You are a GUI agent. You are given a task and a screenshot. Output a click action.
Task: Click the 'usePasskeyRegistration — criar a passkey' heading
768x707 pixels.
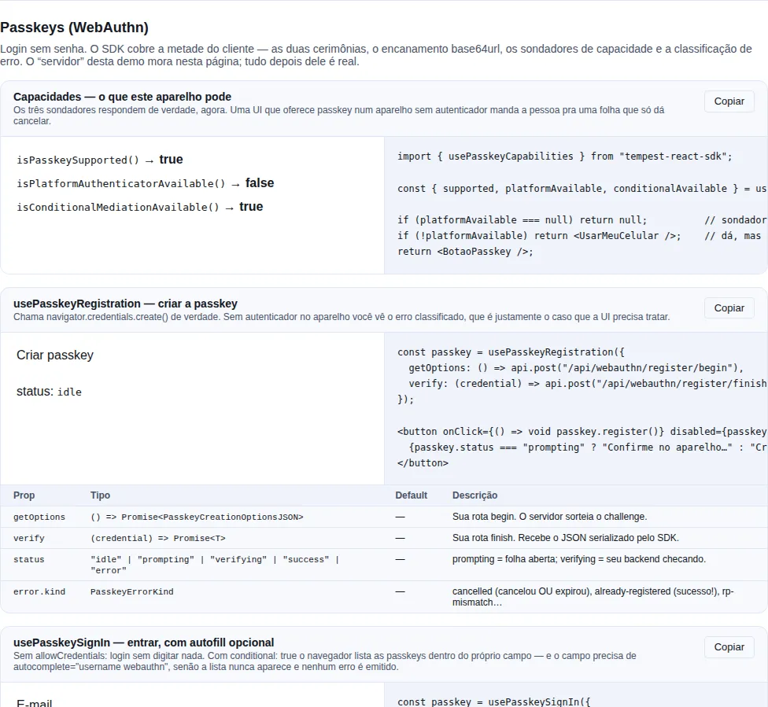[125, 304]
